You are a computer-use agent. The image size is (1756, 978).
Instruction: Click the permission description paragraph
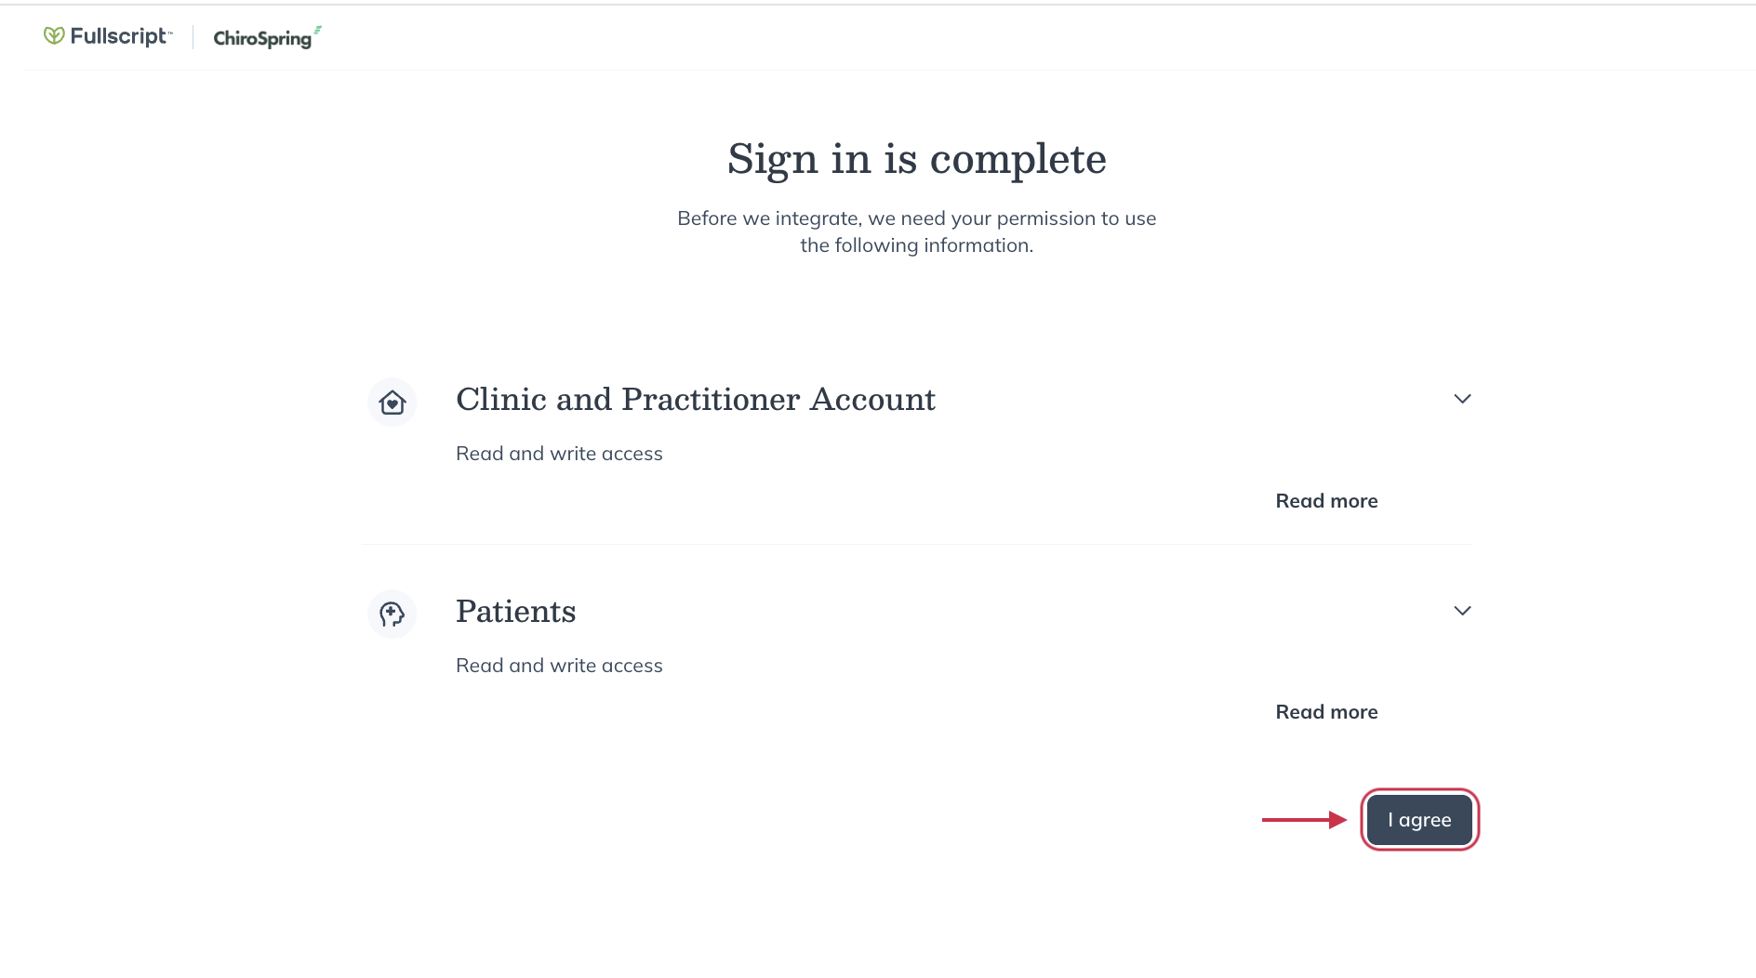coord(916,231)
